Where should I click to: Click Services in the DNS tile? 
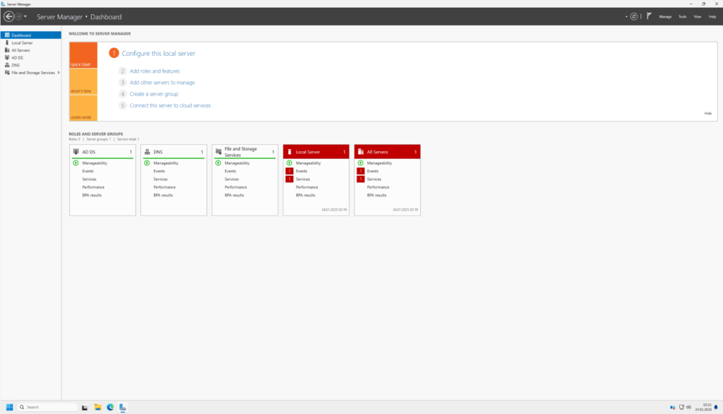coord(160,179)
